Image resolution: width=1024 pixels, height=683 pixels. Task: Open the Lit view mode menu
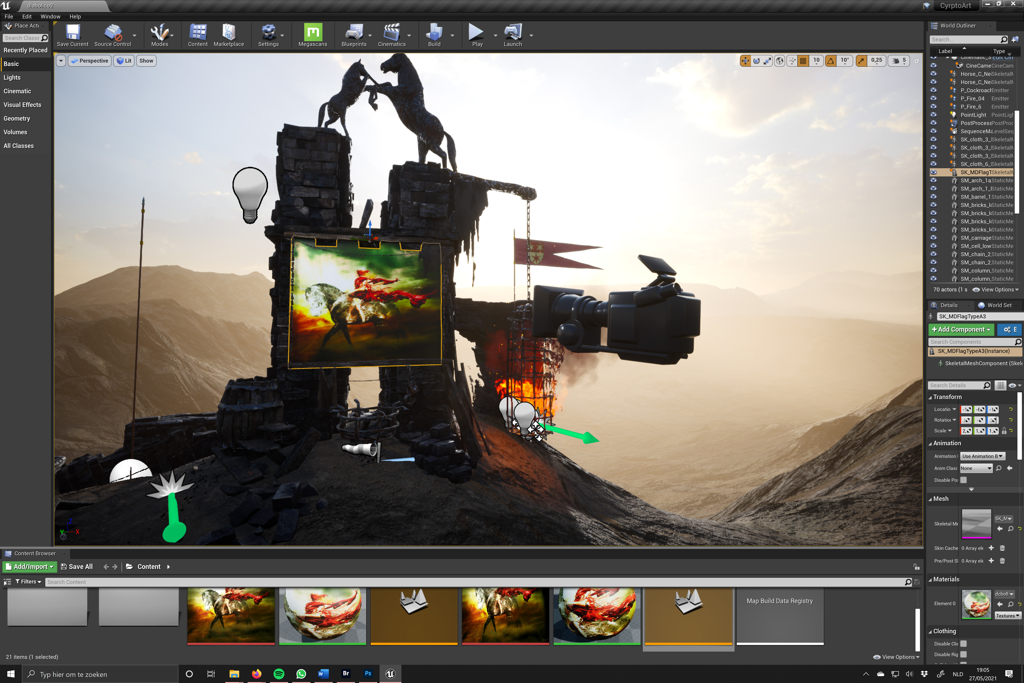click(124, 61)
